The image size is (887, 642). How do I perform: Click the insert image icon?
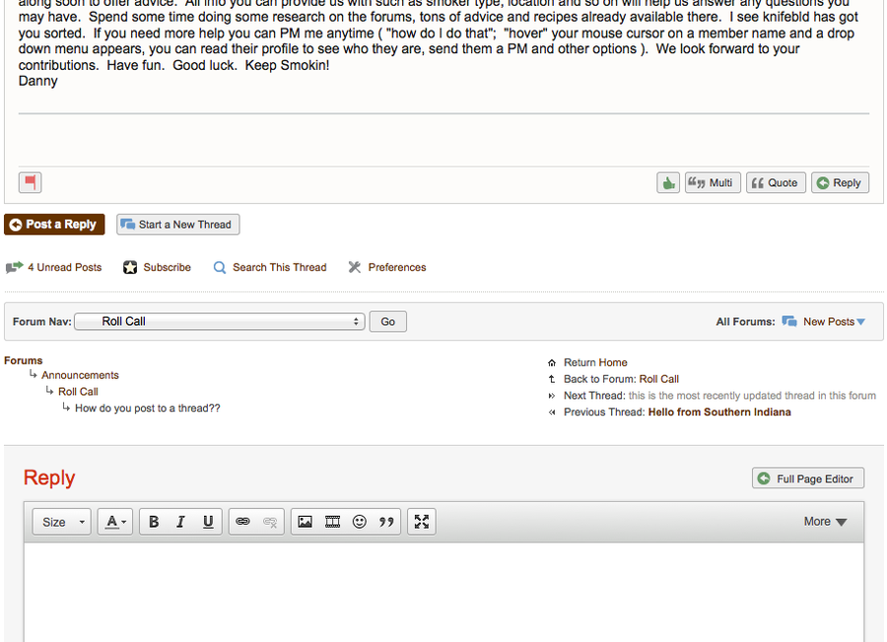[306, 522]
